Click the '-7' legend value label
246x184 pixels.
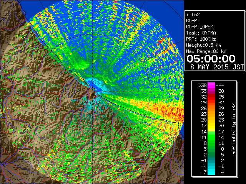coord(204,172)
